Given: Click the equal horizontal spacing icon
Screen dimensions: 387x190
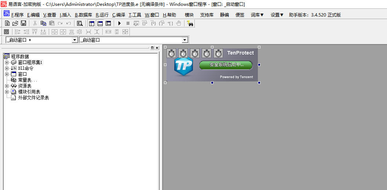Looking at the screenshot, I should coord(88,32).
